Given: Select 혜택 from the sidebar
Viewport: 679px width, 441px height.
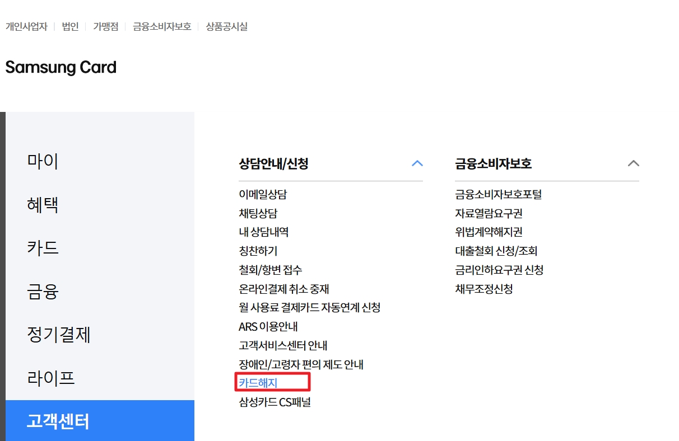Looking at the screenshot, I should click(x=41, y=204).
